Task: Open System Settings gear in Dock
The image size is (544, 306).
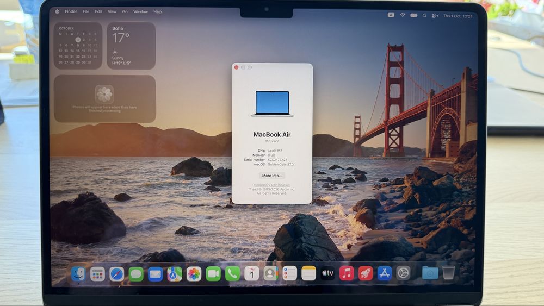Action: click(403, 274)
